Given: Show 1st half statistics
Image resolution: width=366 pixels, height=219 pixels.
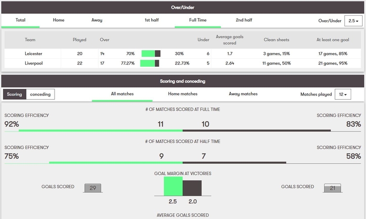Looking at the screenshot, I should (x=152, y=21).
